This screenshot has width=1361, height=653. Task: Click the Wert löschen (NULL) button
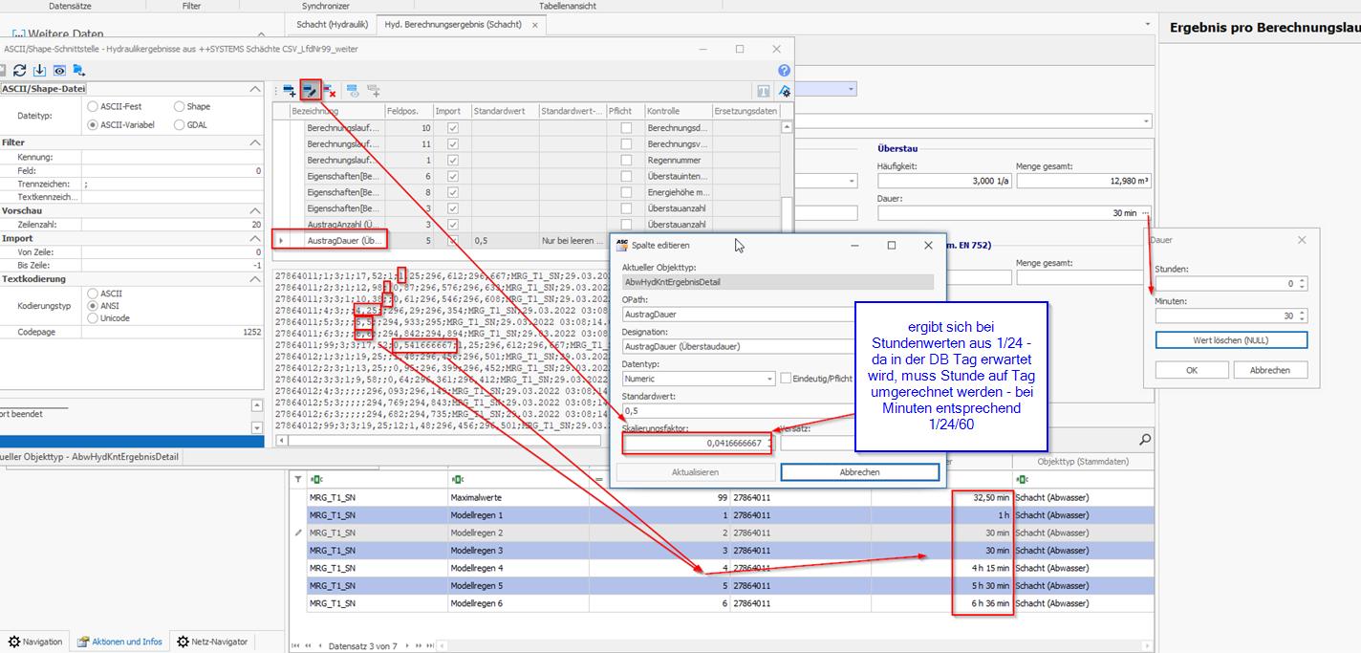(1231, 340)
